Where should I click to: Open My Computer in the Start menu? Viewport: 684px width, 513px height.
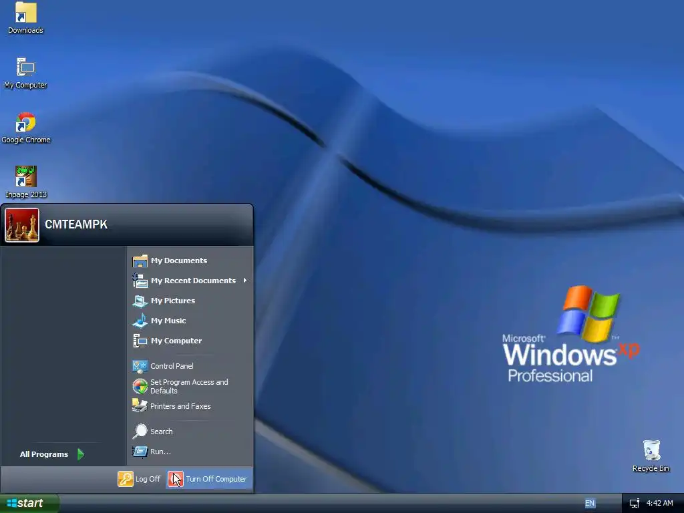tap(190, 341)
